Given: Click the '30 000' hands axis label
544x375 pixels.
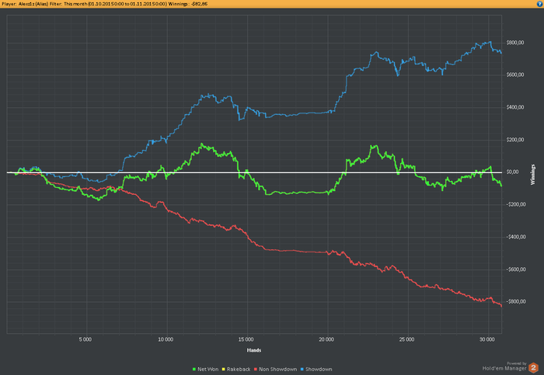Looking at the screenshot, I should point(486,339).
